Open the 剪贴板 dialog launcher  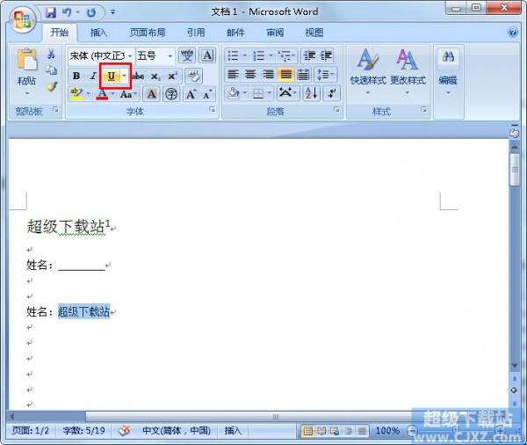[55, 109]
